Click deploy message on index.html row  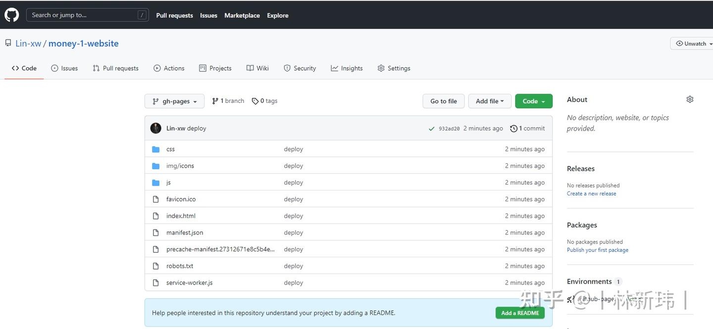(x=294, y=216)
